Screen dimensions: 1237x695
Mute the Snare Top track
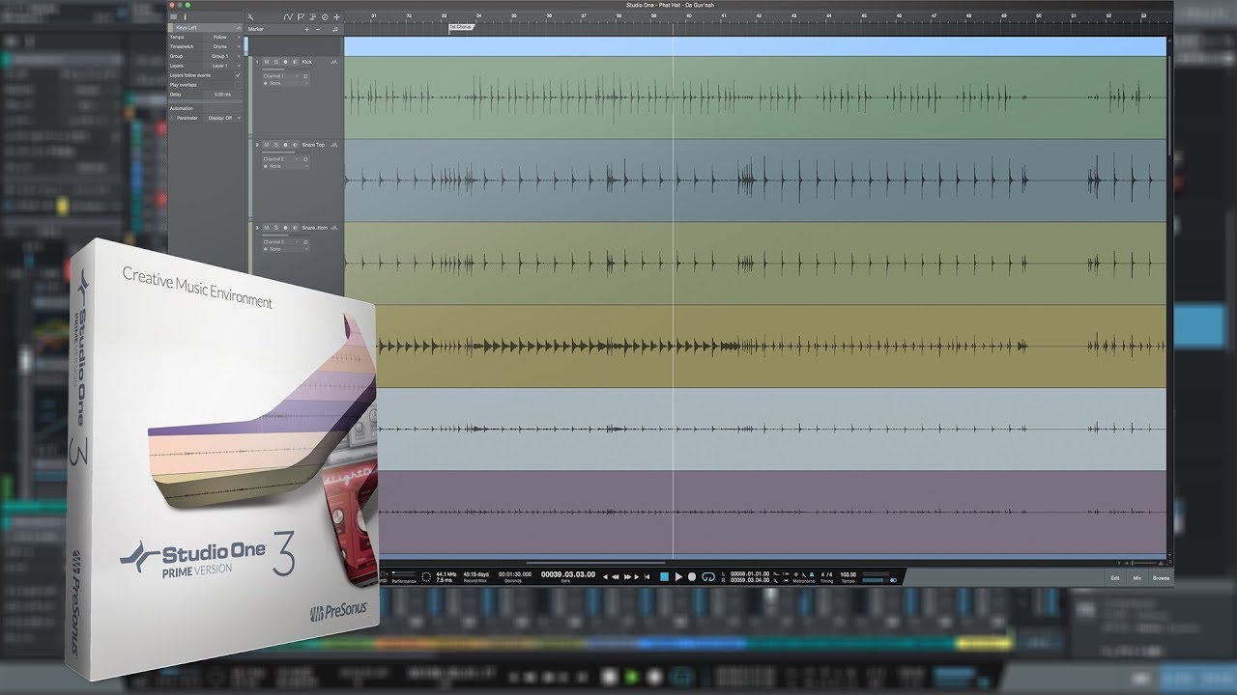[266, 145]
